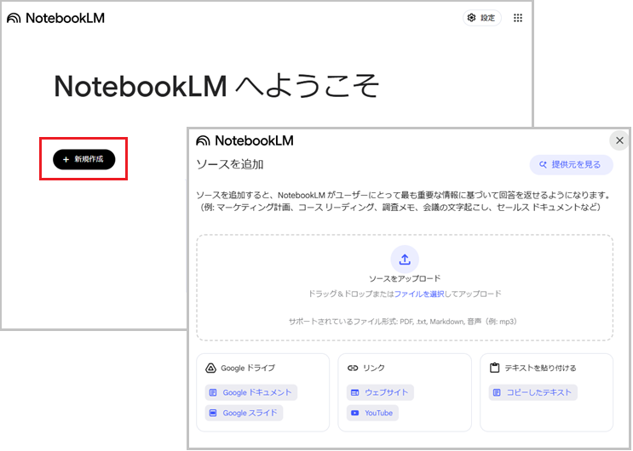Click the 新規作成 button
This screenshot has width=633, height=451.
click(x=84, y=159)
